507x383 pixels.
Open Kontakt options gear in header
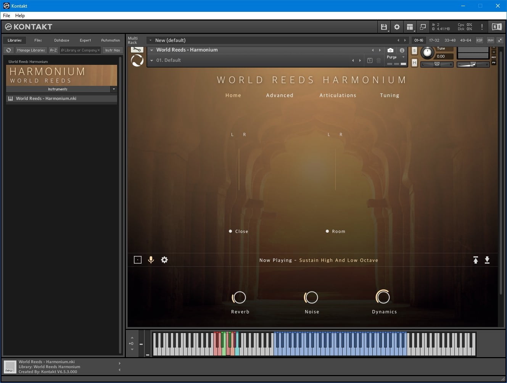[x=397, y=27]
